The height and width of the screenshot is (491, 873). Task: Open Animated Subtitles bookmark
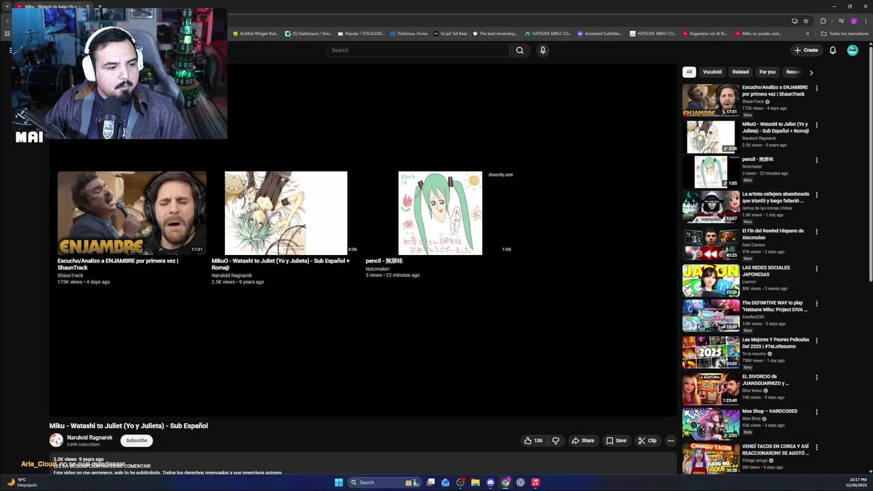[x=600, y=33]
